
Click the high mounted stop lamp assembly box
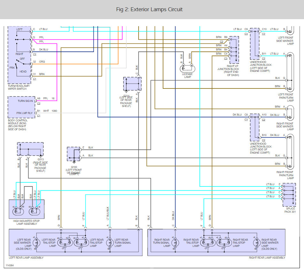click(x=27, y=209)
